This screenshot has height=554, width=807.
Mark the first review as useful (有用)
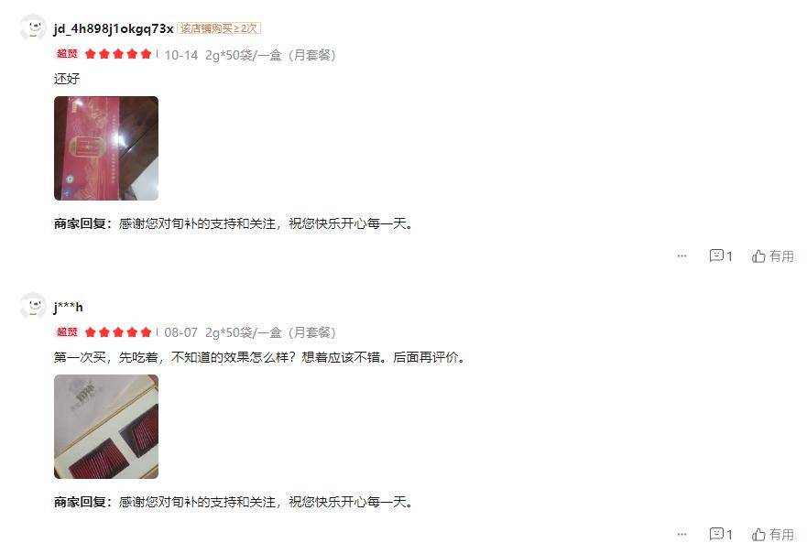pos(772,255)
